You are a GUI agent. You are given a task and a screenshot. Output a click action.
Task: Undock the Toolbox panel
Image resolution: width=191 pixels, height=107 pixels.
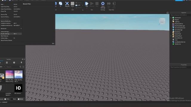coord(22,59)
